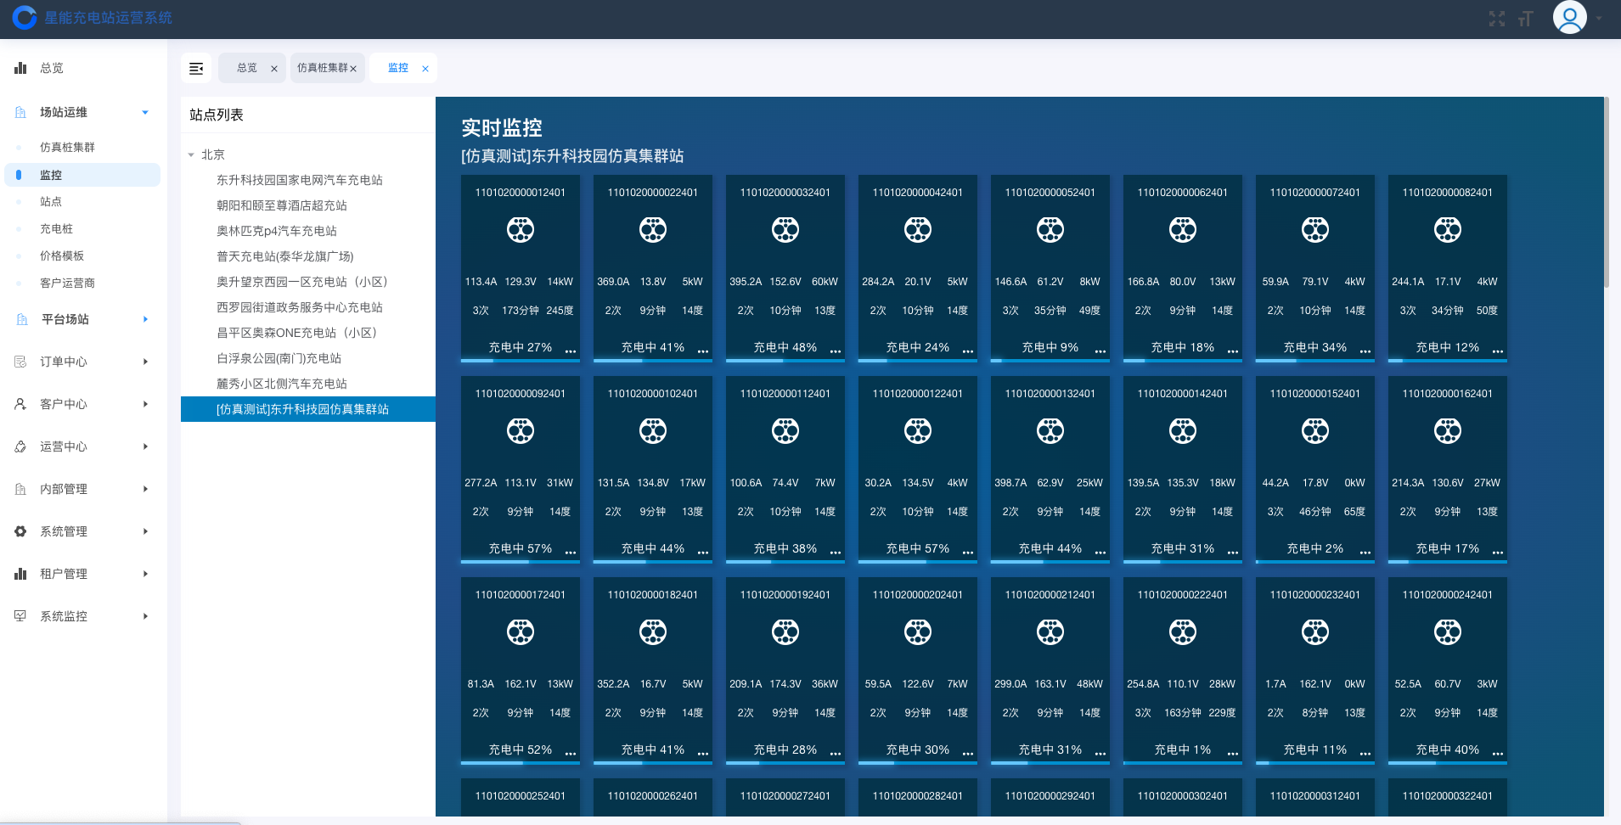Click the connector icon of charger 1101020000132401

point(1050,431)
